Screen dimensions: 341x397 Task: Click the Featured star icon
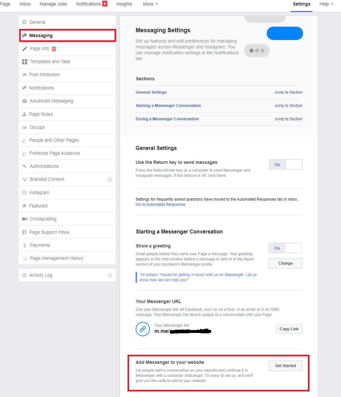click(x=24, y=206)
